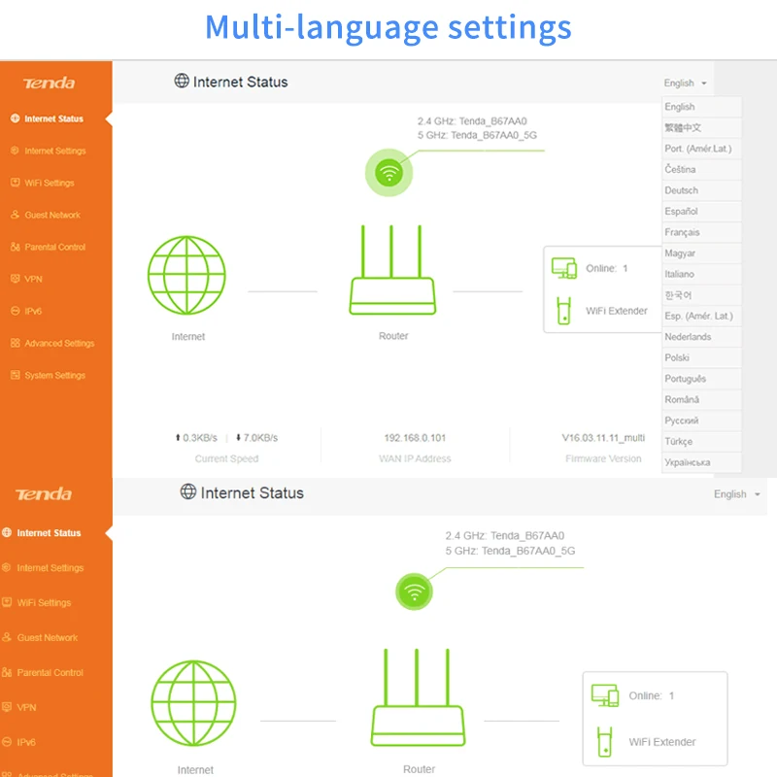This screenshot has height=777, width=777.
Task: Click 'Online: 1' text in lower screenshot
Action: [651, 695]
